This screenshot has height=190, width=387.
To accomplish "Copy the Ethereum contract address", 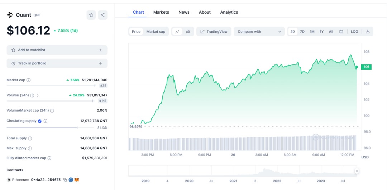I will [65, 180].
